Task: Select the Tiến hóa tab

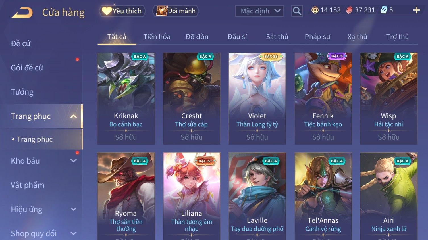Action: coord(157,37)
